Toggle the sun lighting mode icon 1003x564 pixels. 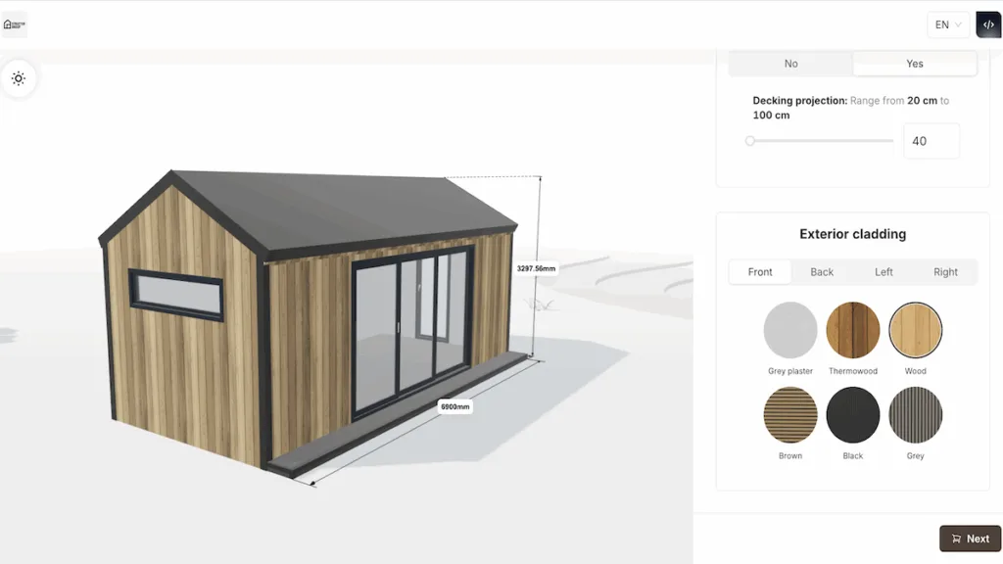pyautogui.click(x=19, y=78)
